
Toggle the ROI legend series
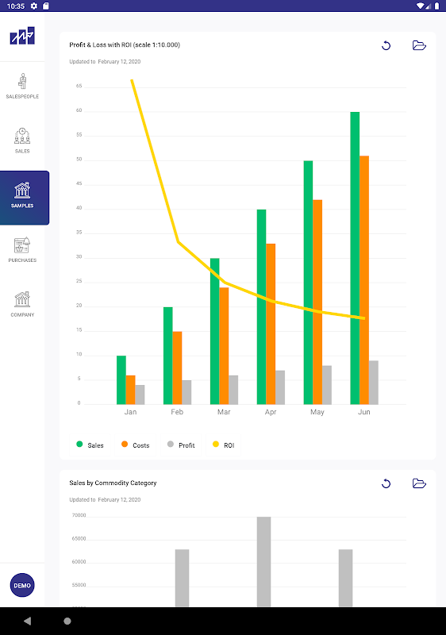pos(224,445)
